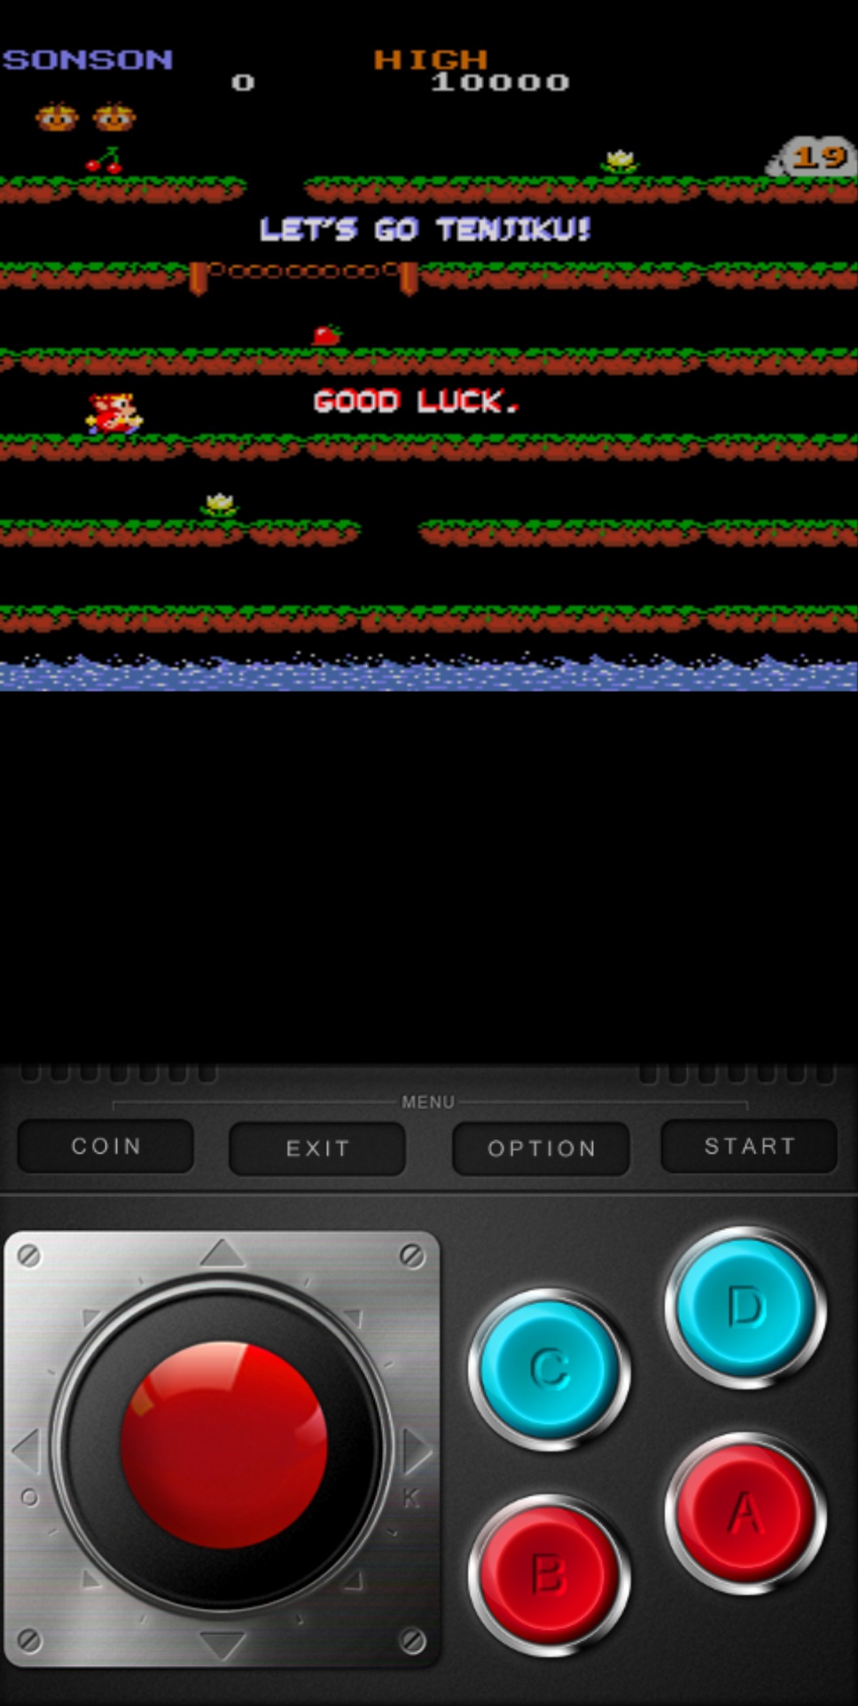Hit the red B arcade button
The height and width of the screenshot is (1706, 858).
pos(550,1575)
